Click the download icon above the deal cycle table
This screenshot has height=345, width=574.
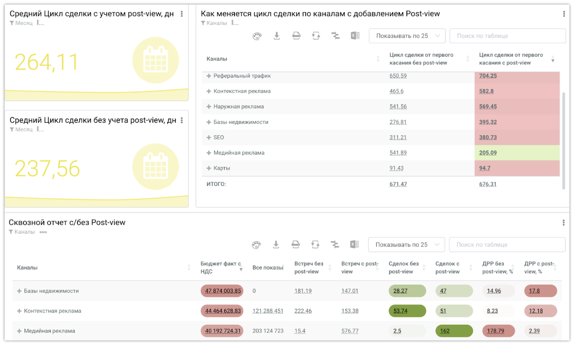pyautogui.click(x=277, y=36)
